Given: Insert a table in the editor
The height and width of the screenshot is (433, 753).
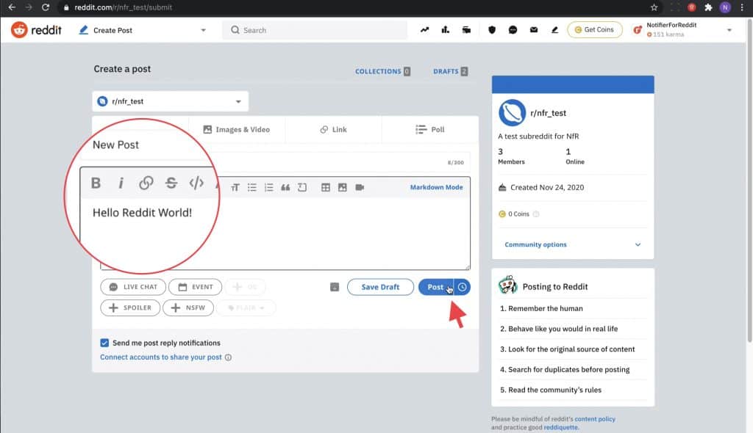Looking at the screenshot, I should click(326, 187).
